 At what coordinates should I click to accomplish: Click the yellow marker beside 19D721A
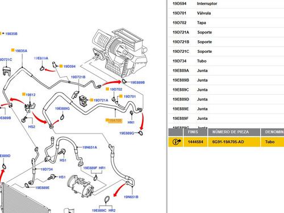pos(91,100)
